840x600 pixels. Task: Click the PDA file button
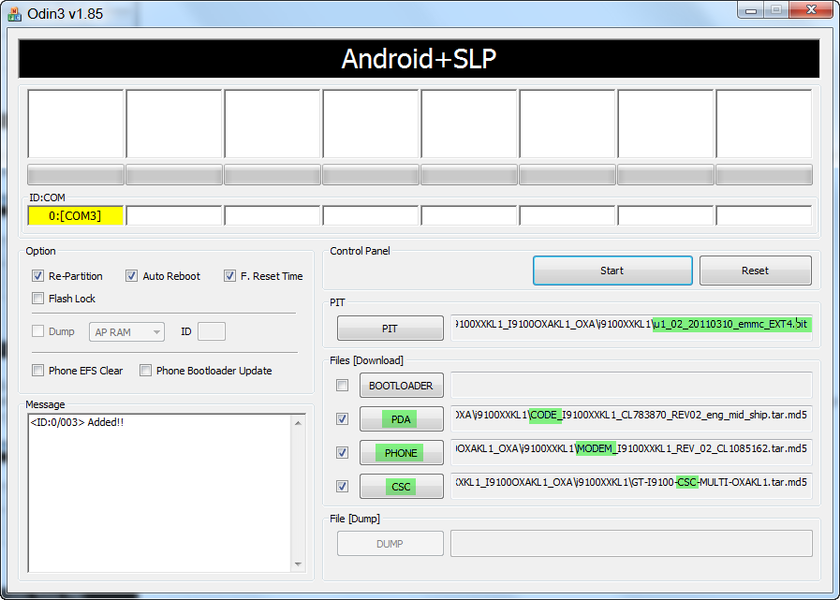click(401, 419)
